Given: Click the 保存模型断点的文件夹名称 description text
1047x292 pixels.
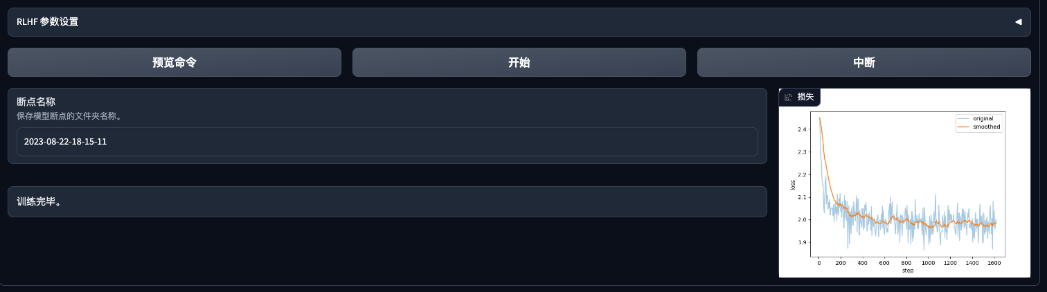Looking at the screenshot, I should [69, 116].
